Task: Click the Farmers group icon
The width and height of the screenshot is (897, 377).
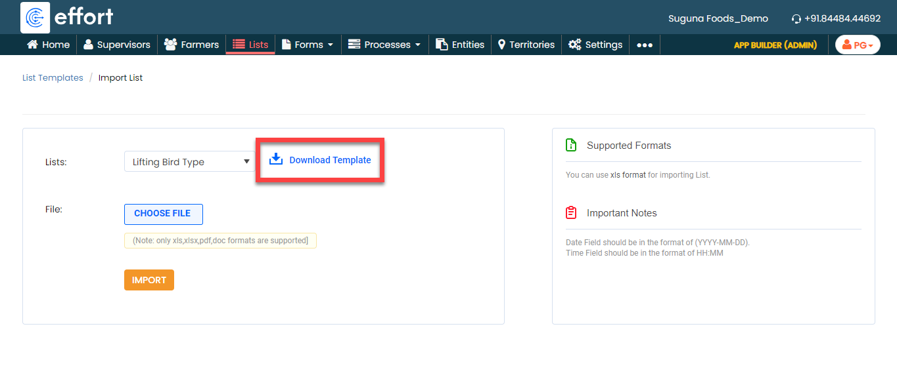Action: [x=171, y=45]
